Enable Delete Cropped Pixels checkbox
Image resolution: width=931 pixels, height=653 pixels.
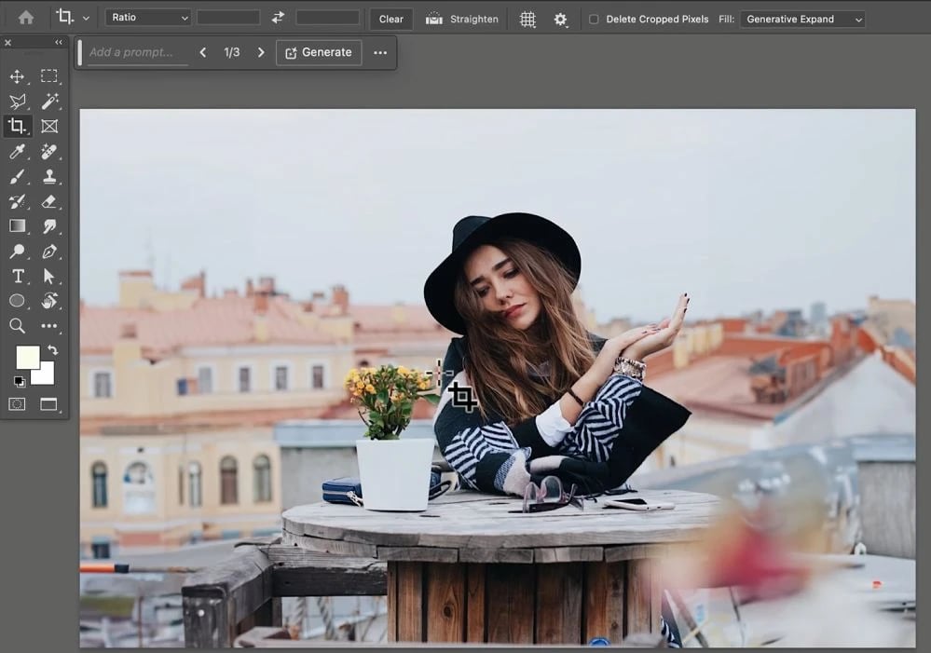click(593, 19)
